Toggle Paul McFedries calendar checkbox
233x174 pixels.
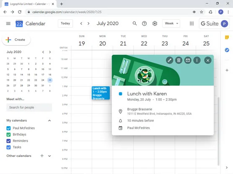point(9,128)
